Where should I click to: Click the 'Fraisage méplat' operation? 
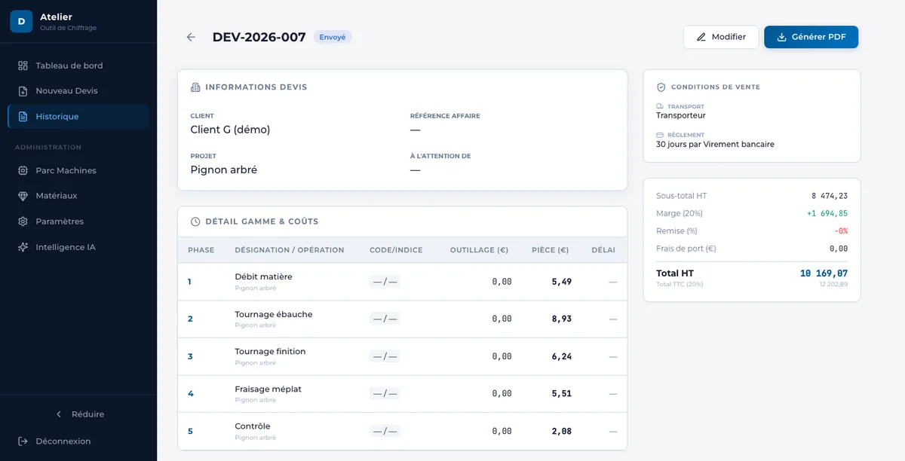[402, 394]
